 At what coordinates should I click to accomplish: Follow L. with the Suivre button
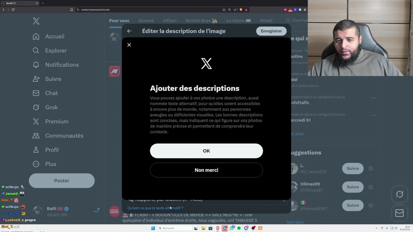[353, 169]
